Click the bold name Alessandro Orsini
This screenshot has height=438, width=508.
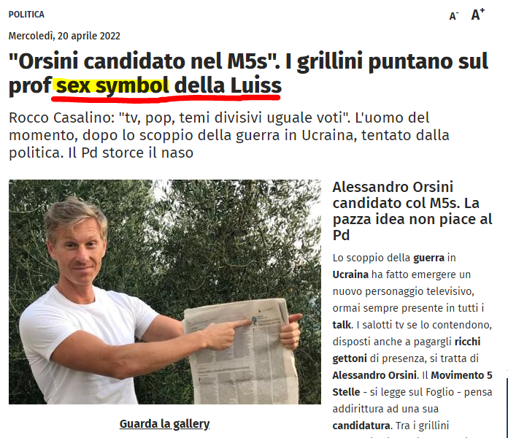pyautogui.click(x=374, y=375)
